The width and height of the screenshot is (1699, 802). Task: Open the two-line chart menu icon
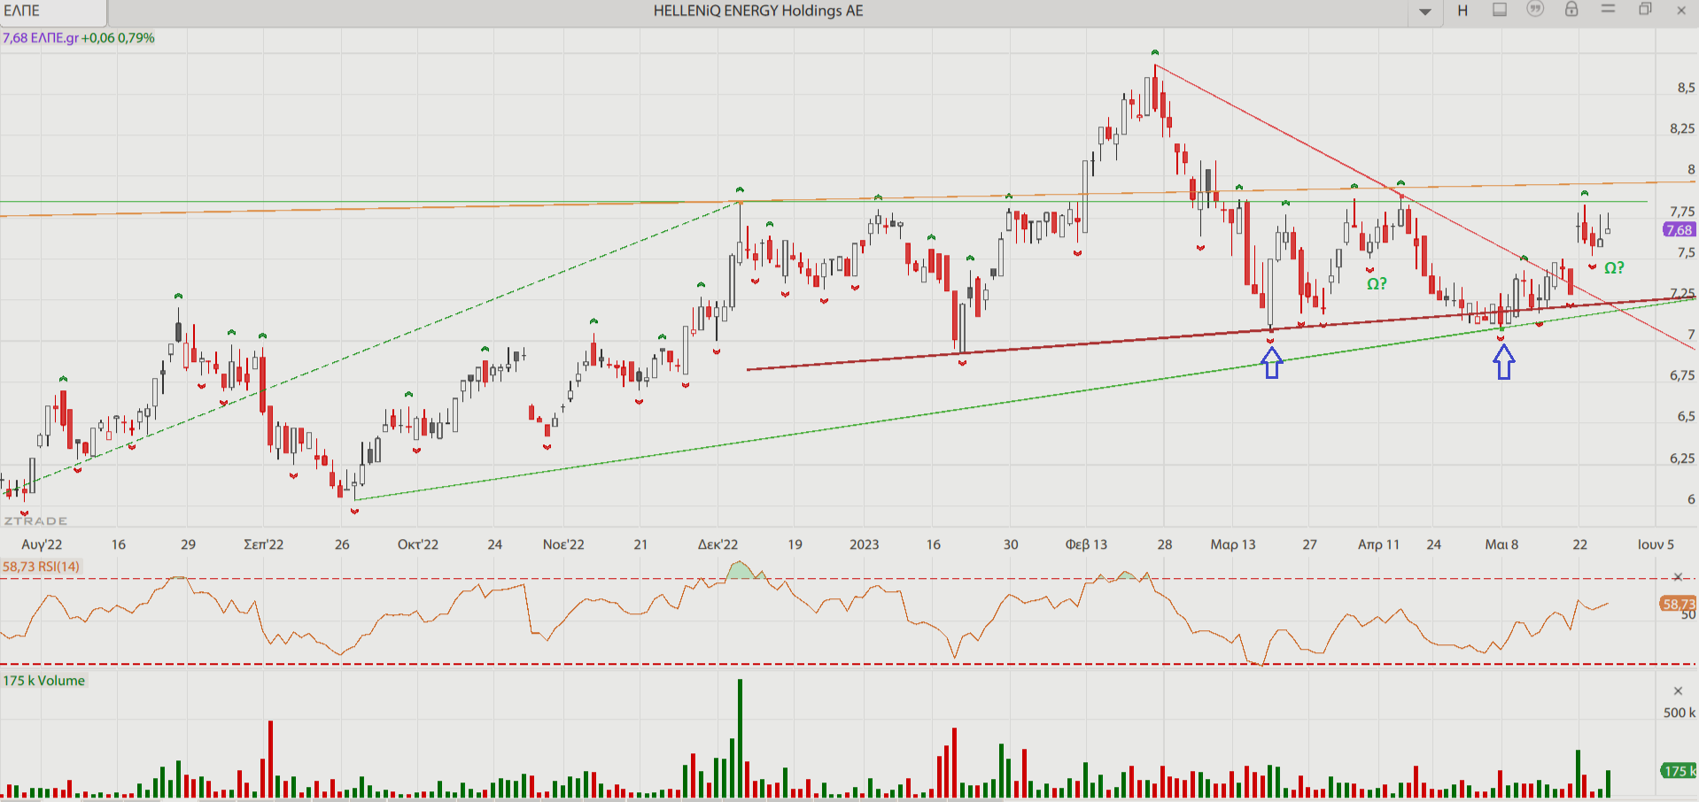[x=1609, y=9]
